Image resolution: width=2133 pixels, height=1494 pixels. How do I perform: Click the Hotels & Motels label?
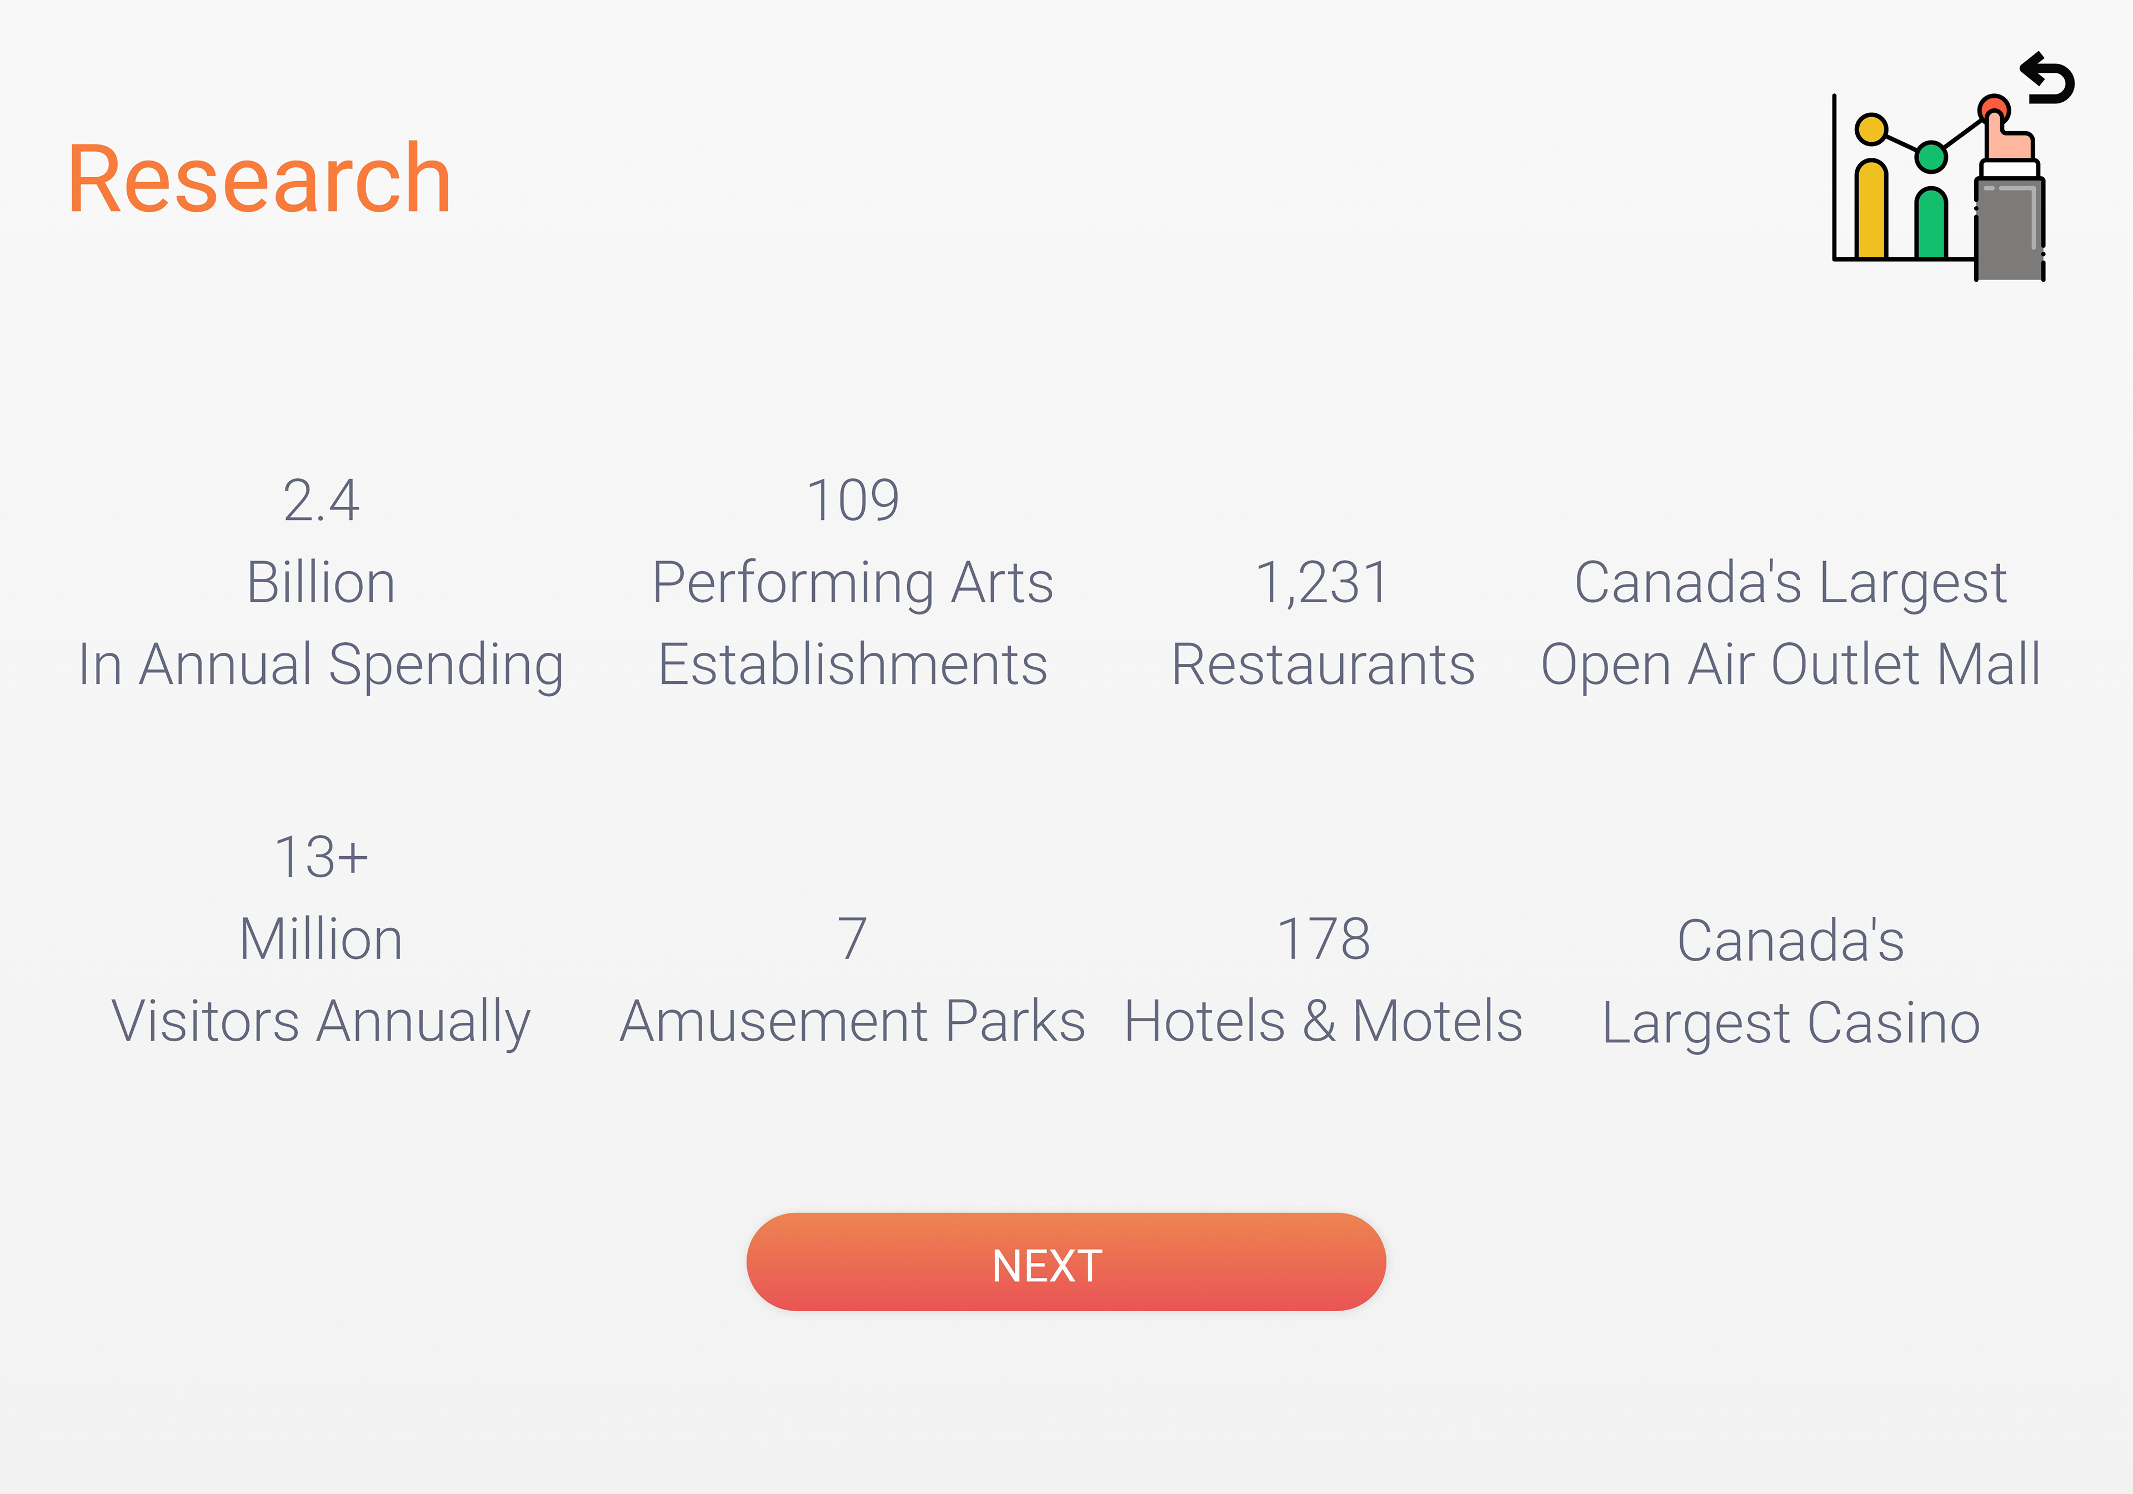1323,1022
